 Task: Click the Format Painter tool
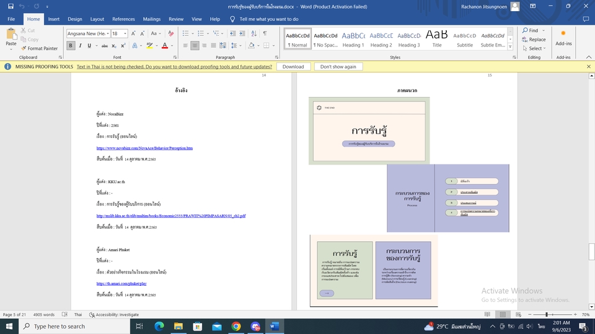click(x=40, y=48)
